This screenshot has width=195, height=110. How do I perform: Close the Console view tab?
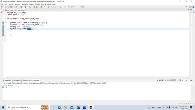pos(40,81)
